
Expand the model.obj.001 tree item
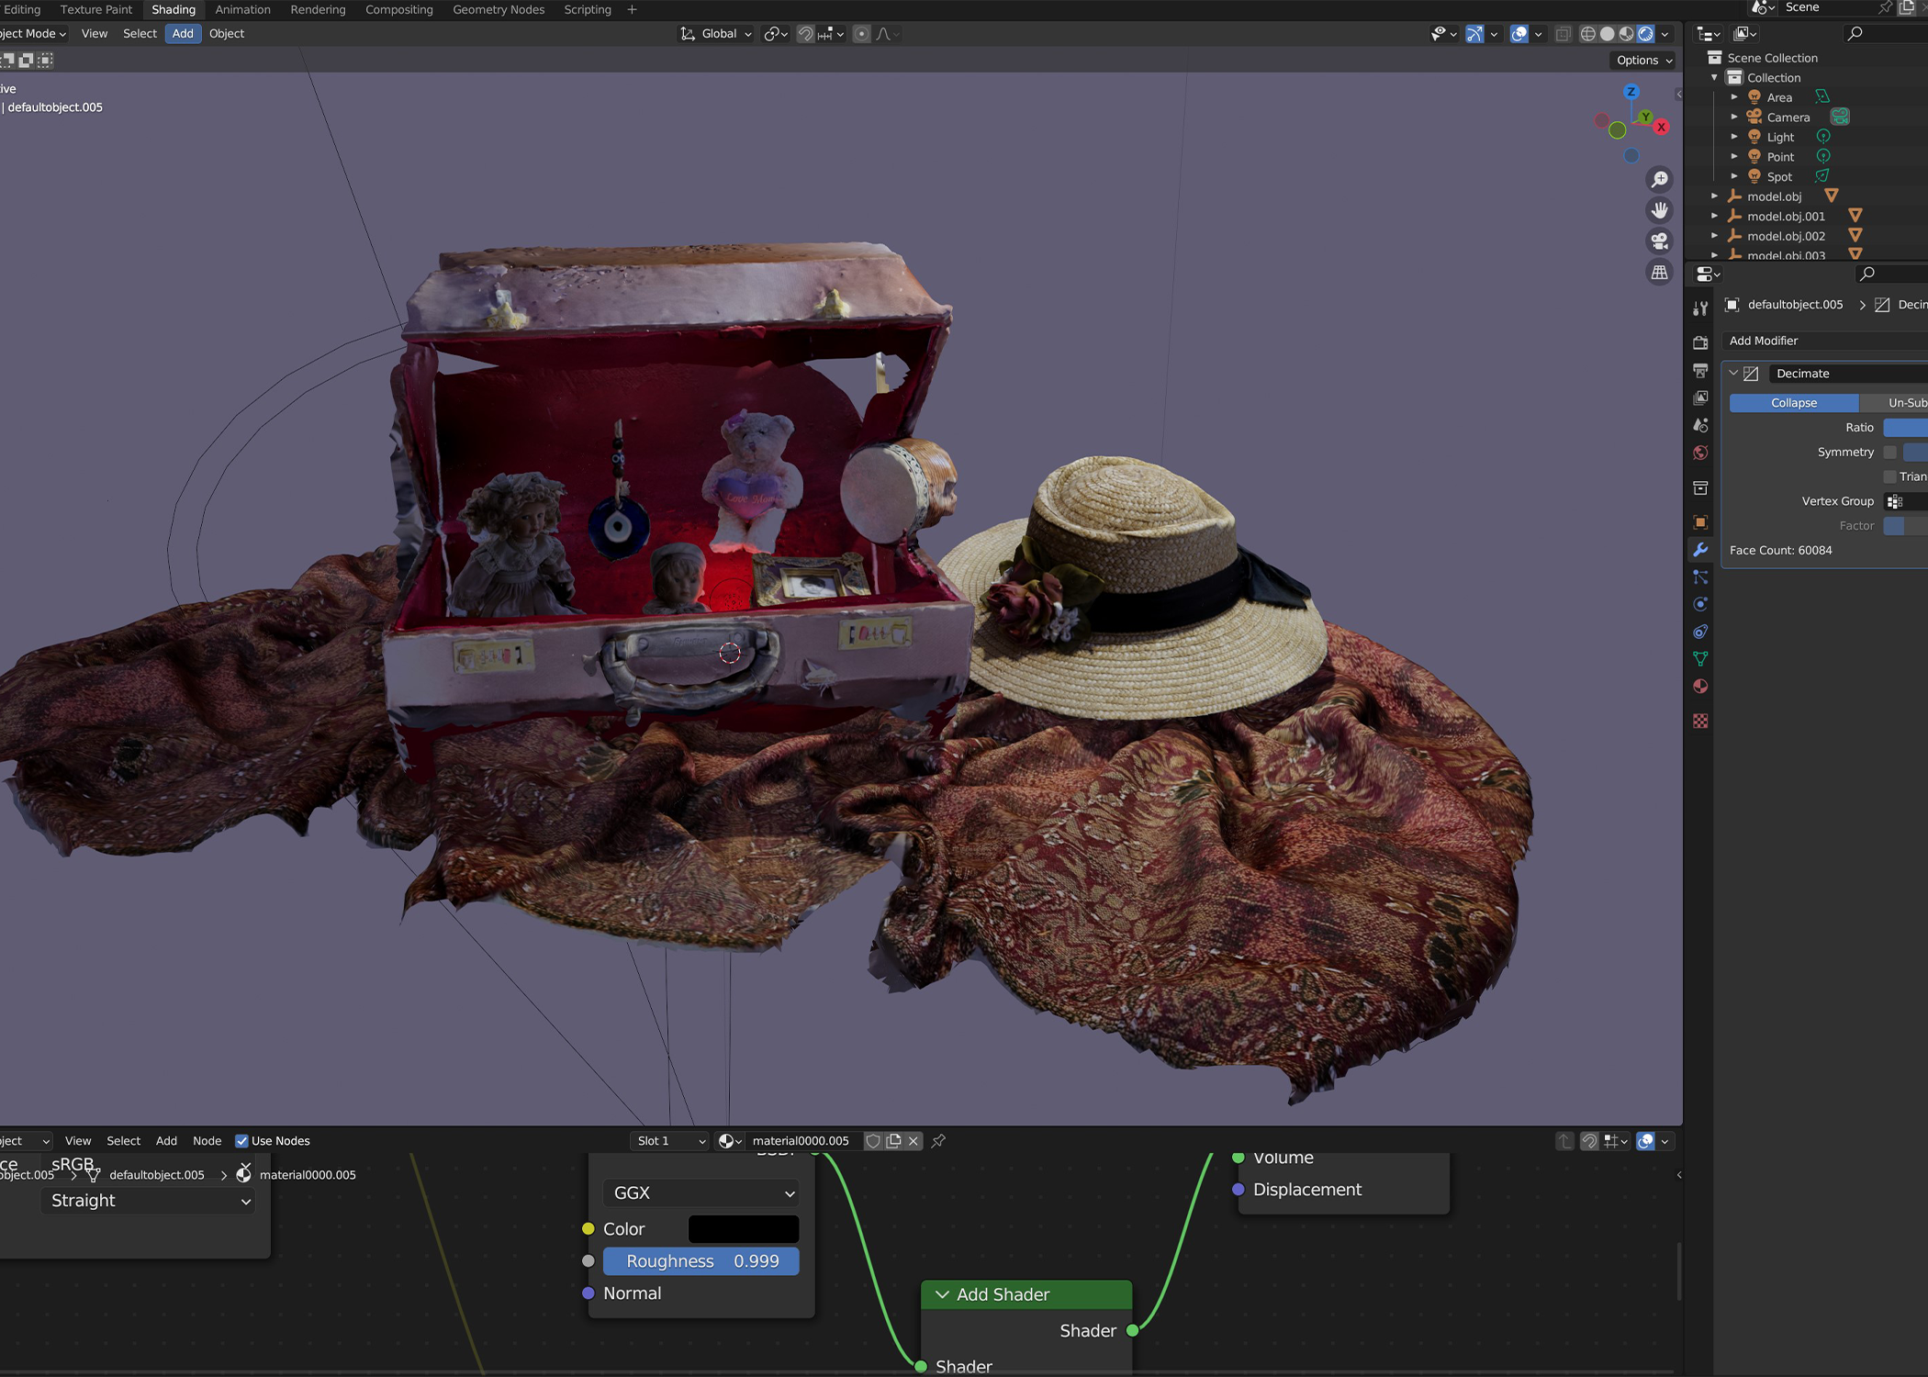pos(1714,216)
